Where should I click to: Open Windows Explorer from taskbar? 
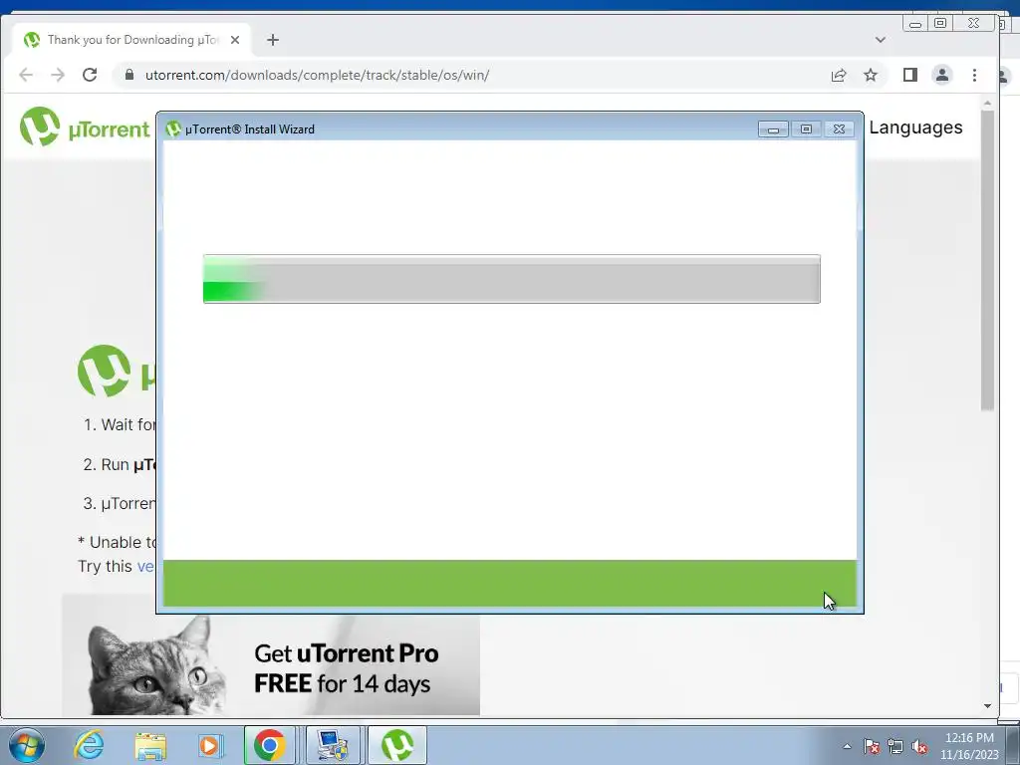tap(150, 745)
